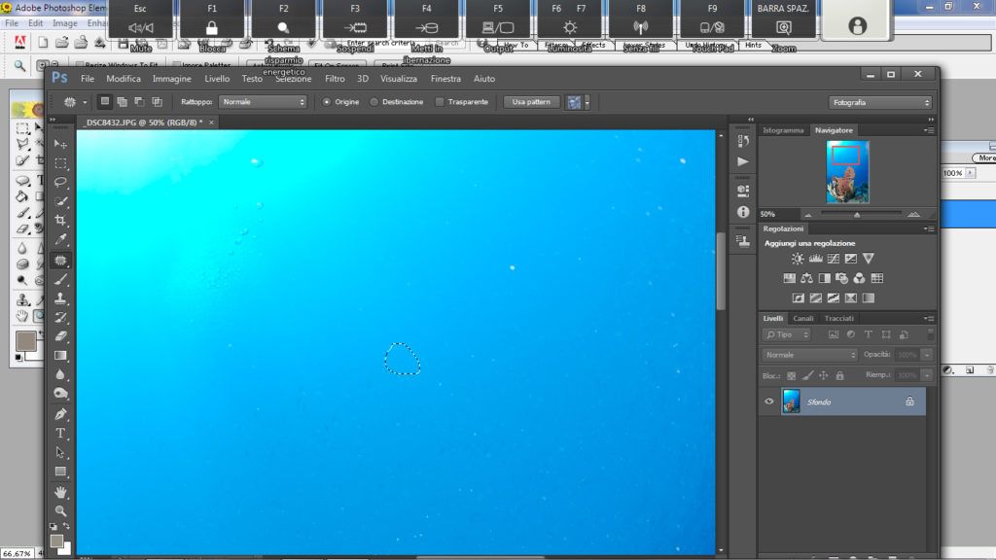The height and width of the screenshot is (560, 996).
Task: Open the Filtro menu
Action: (x=335, y=79)
